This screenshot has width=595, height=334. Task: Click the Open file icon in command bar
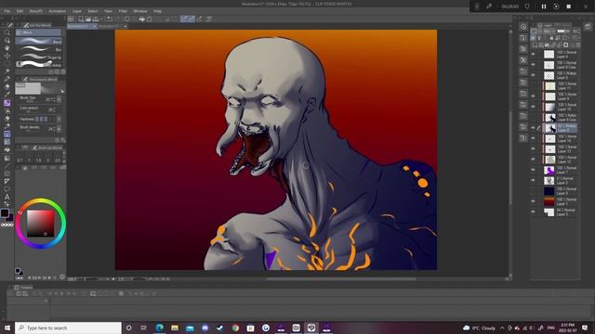88,19
